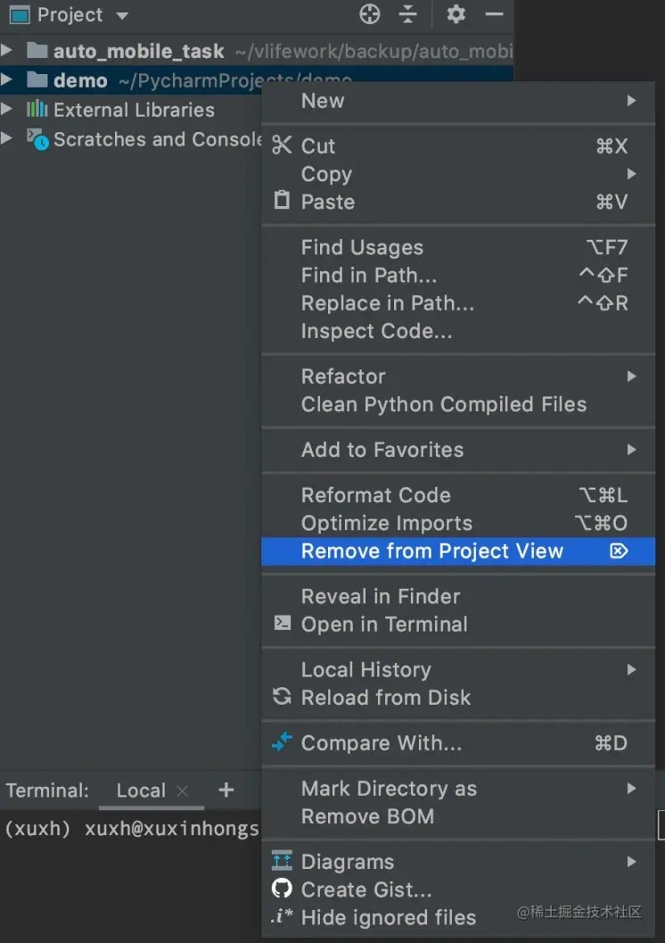Click the Create Gist GitHub icon

(x=282, y=889)
